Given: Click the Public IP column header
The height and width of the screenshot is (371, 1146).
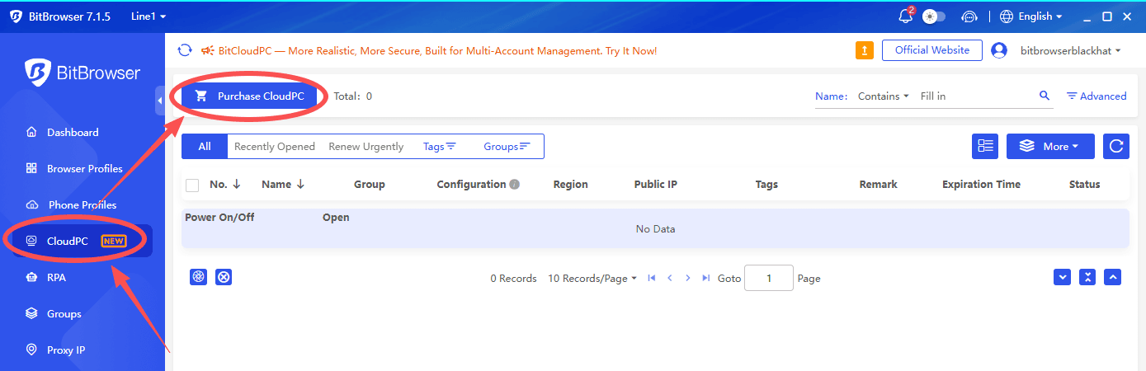Looking at the screenshot, I should pyautogui.click(x=656, y=185).
